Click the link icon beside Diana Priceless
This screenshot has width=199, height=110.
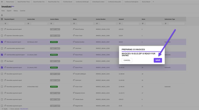pyautogui.click(x=74, y=29)
